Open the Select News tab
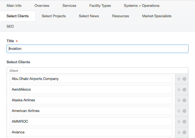Viewport: 195px width, 138px height. coord(89,16)
